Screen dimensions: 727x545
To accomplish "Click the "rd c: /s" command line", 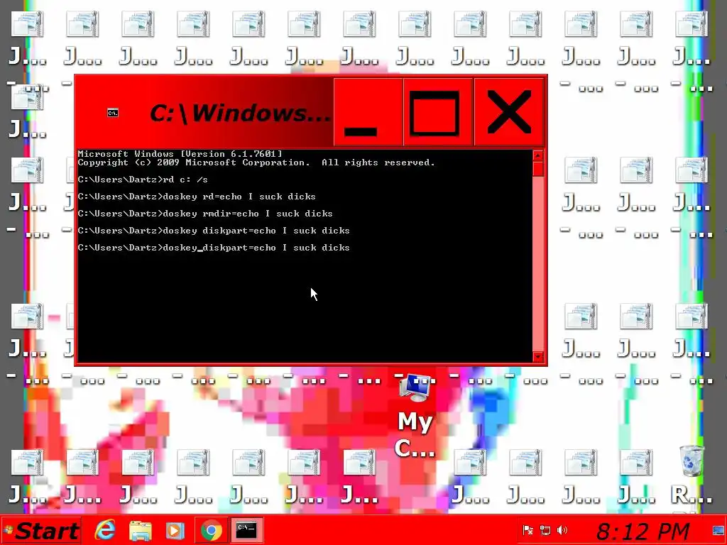I will (143, 180).
